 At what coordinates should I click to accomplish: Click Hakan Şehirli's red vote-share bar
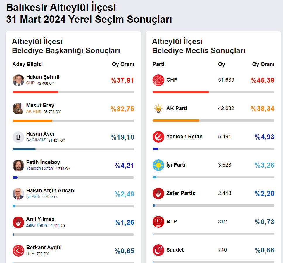click(35, 92)
